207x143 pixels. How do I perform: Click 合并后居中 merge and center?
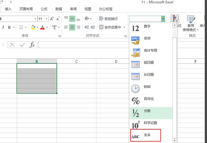110,27
